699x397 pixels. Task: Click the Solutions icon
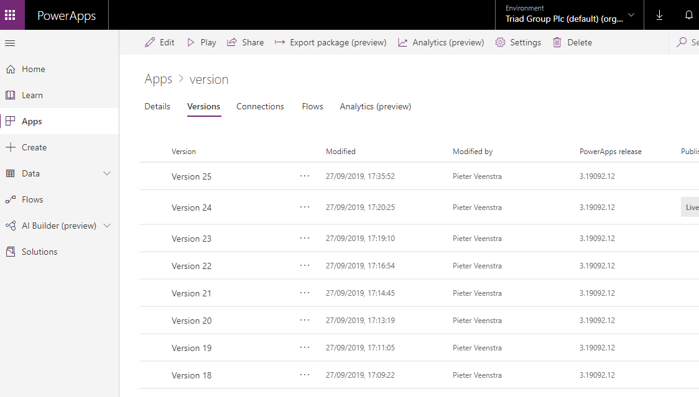click(x=11, y=252)
